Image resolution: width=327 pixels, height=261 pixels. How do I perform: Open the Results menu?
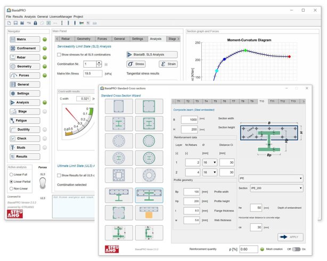point(18,17)
